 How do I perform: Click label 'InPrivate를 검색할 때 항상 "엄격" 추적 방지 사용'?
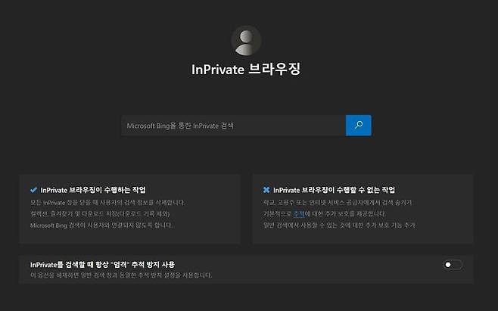pos(103,264)
